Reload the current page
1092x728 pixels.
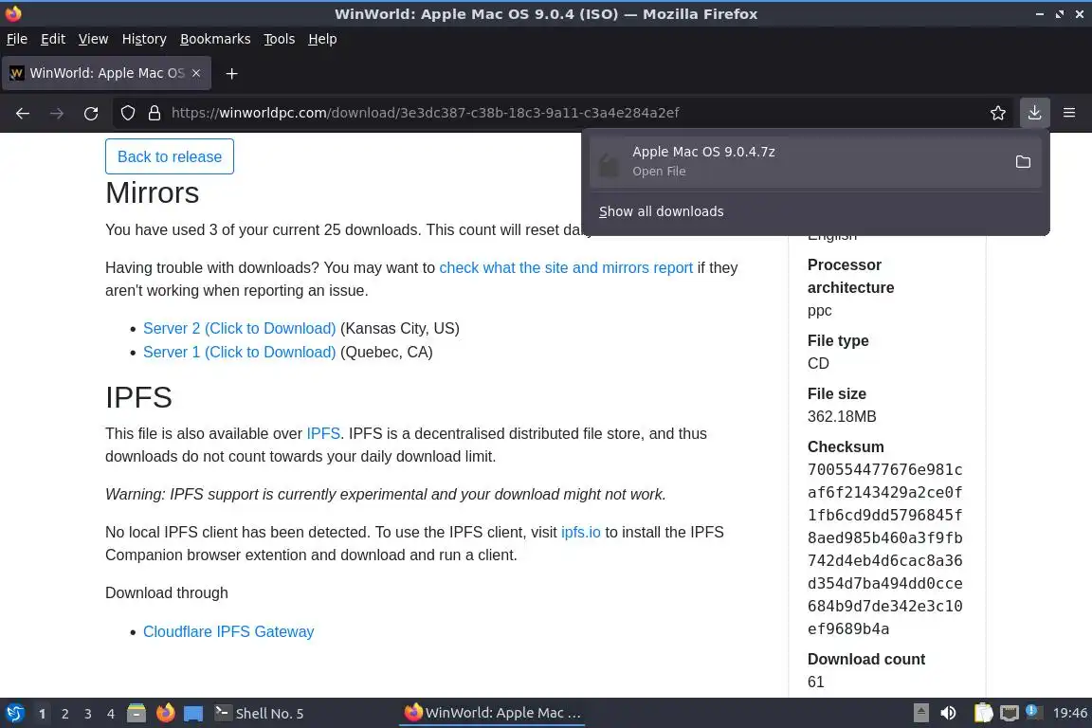(x=91, y=113)
